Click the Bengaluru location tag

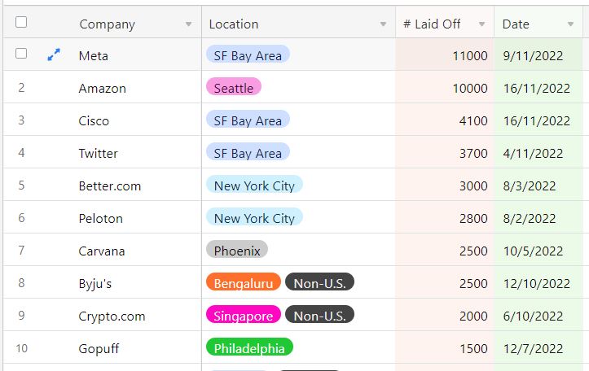[x=244, y=282]
